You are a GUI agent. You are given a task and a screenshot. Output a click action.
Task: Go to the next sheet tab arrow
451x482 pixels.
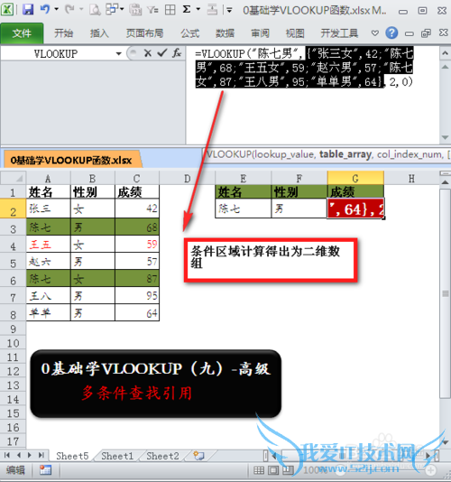(x=30, y=455)
